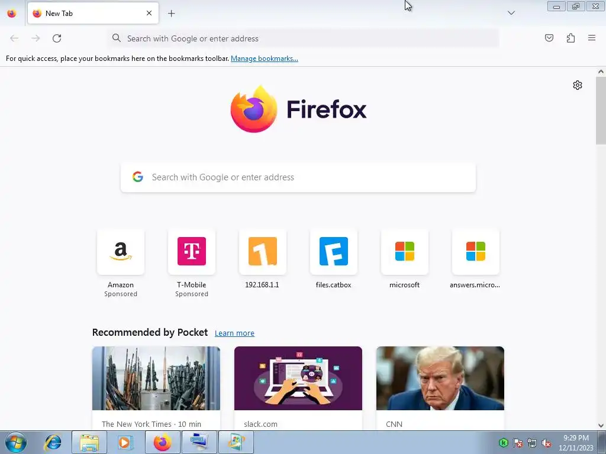
Task: Select the New Tab tab
Action: (93, 13)
